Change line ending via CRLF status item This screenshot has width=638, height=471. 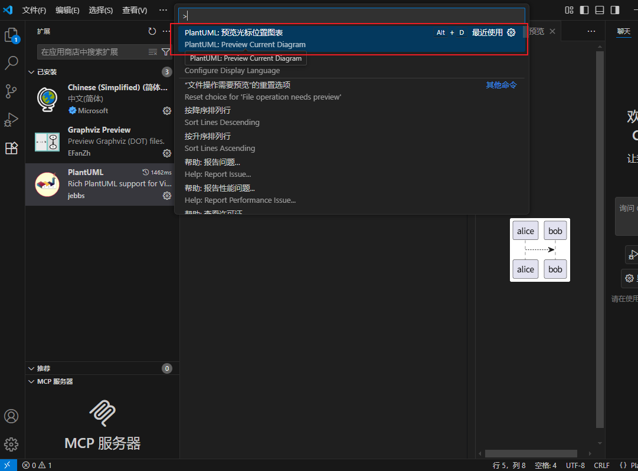[x=601, y=465]
